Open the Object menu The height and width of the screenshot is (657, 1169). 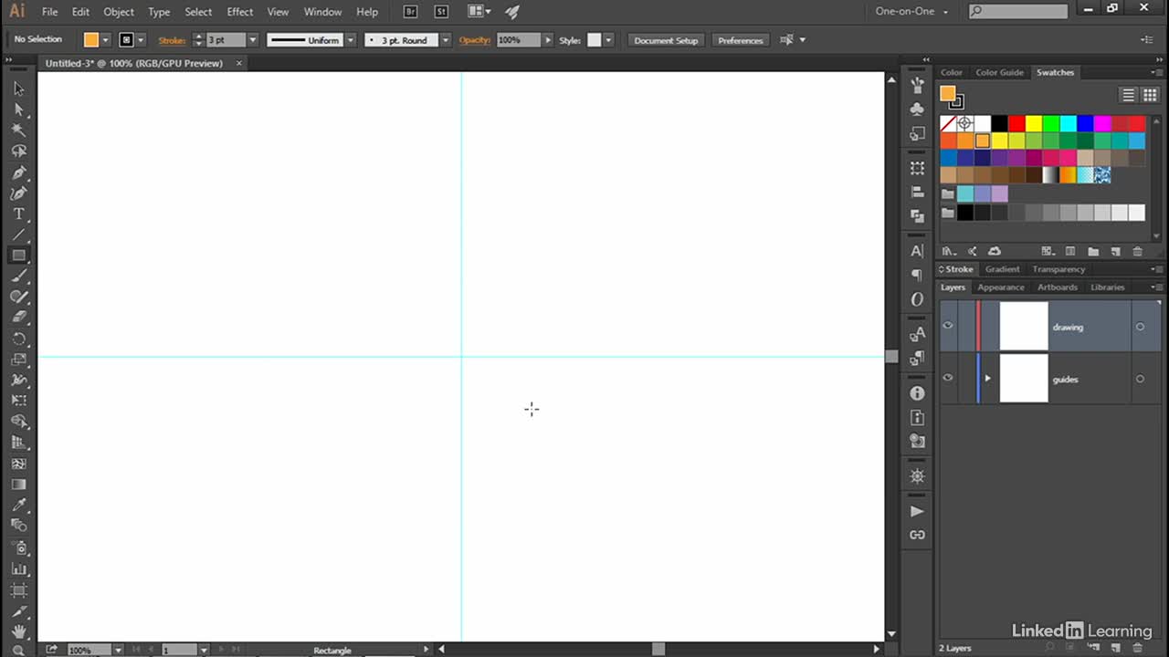119,12
